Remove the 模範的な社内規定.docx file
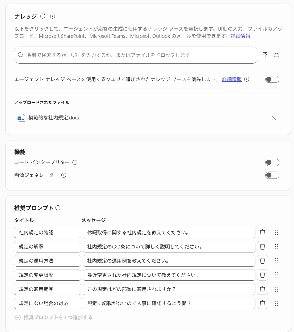The width and height of the screenshot is (294, 332). (x=274, y=118)
